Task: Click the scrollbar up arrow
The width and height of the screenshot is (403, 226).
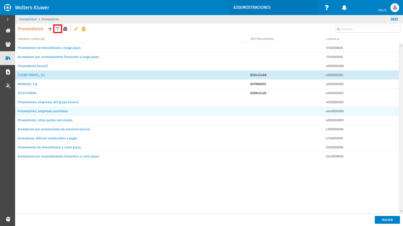Action: click(x=401, y=45)
